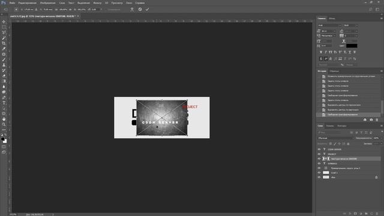Hide the selected texture smart object layer
The width and height of the screenshot is (384, 216).
pyautogui.click(x=319, y=158)
